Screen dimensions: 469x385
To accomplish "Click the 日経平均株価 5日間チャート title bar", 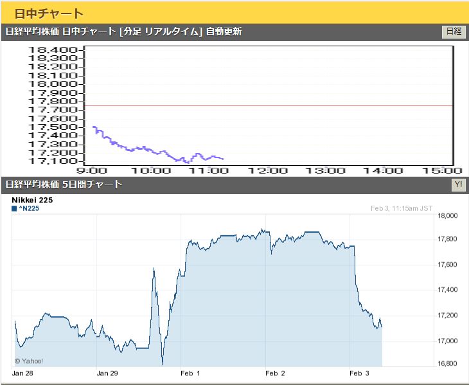I will point(64,185).
